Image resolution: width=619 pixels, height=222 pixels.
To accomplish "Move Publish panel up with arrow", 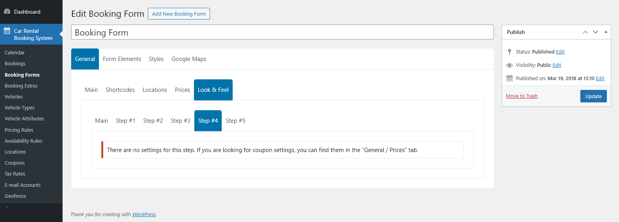I will [585, 32].
